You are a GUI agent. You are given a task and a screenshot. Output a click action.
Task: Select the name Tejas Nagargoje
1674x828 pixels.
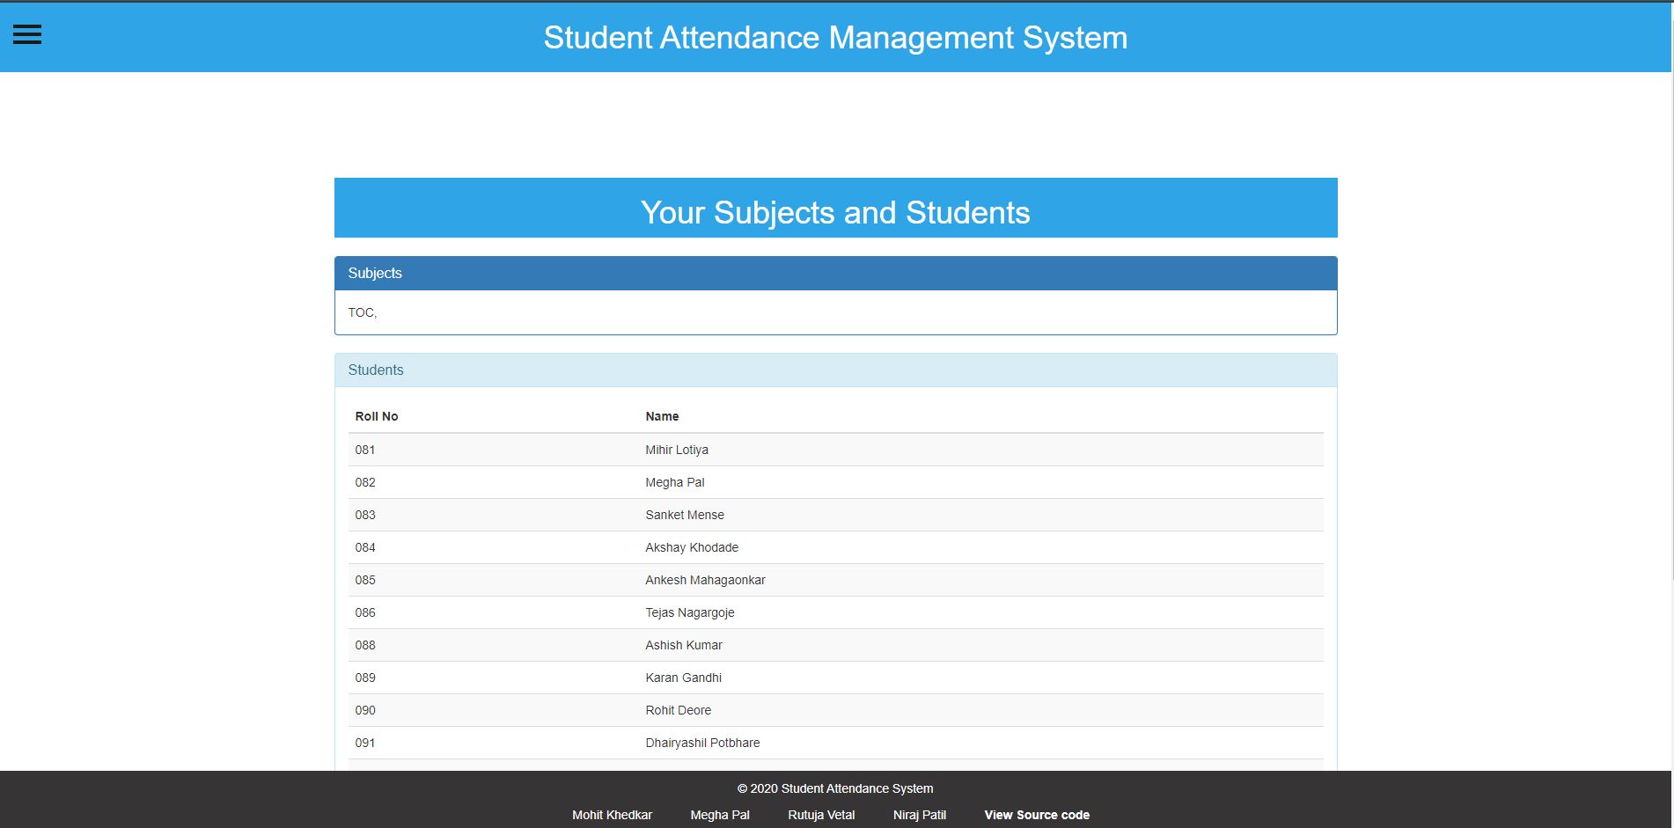click(x=690, y=612)
